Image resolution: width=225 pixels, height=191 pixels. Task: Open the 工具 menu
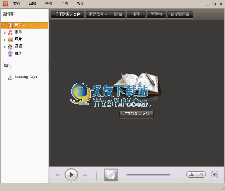(x=65, y=4)
